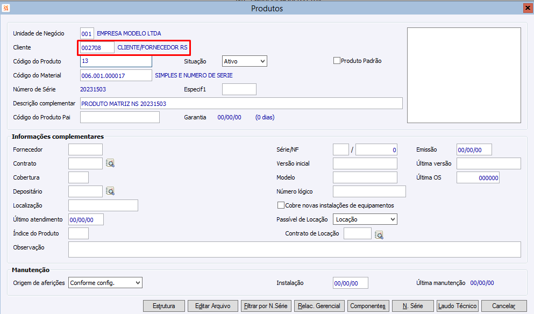Click the Última manutenção date value
Viewport: 534px width, 314px height.
pyautogui.click(x=482, y=283)
